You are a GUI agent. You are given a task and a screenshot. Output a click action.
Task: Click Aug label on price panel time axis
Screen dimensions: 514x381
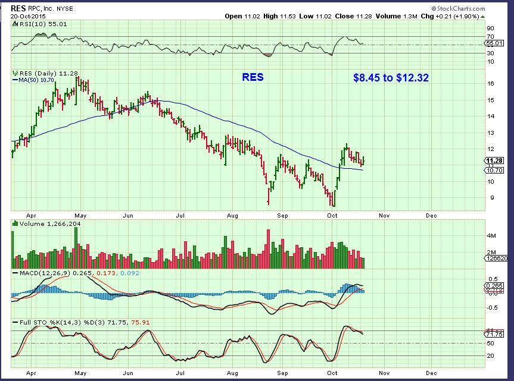click(232, 216)
